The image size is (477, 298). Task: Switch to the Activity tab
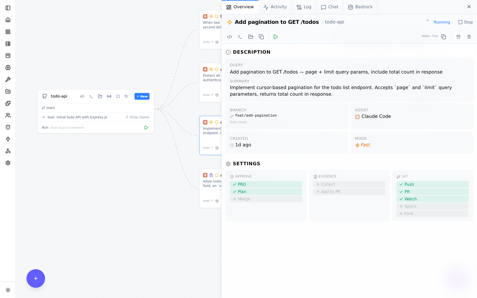pyautogui.click(x=275, y=7)
